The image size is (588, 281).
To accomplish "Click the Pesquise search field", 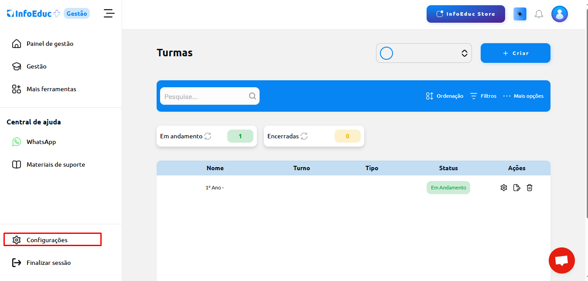I will coord(210,96).
